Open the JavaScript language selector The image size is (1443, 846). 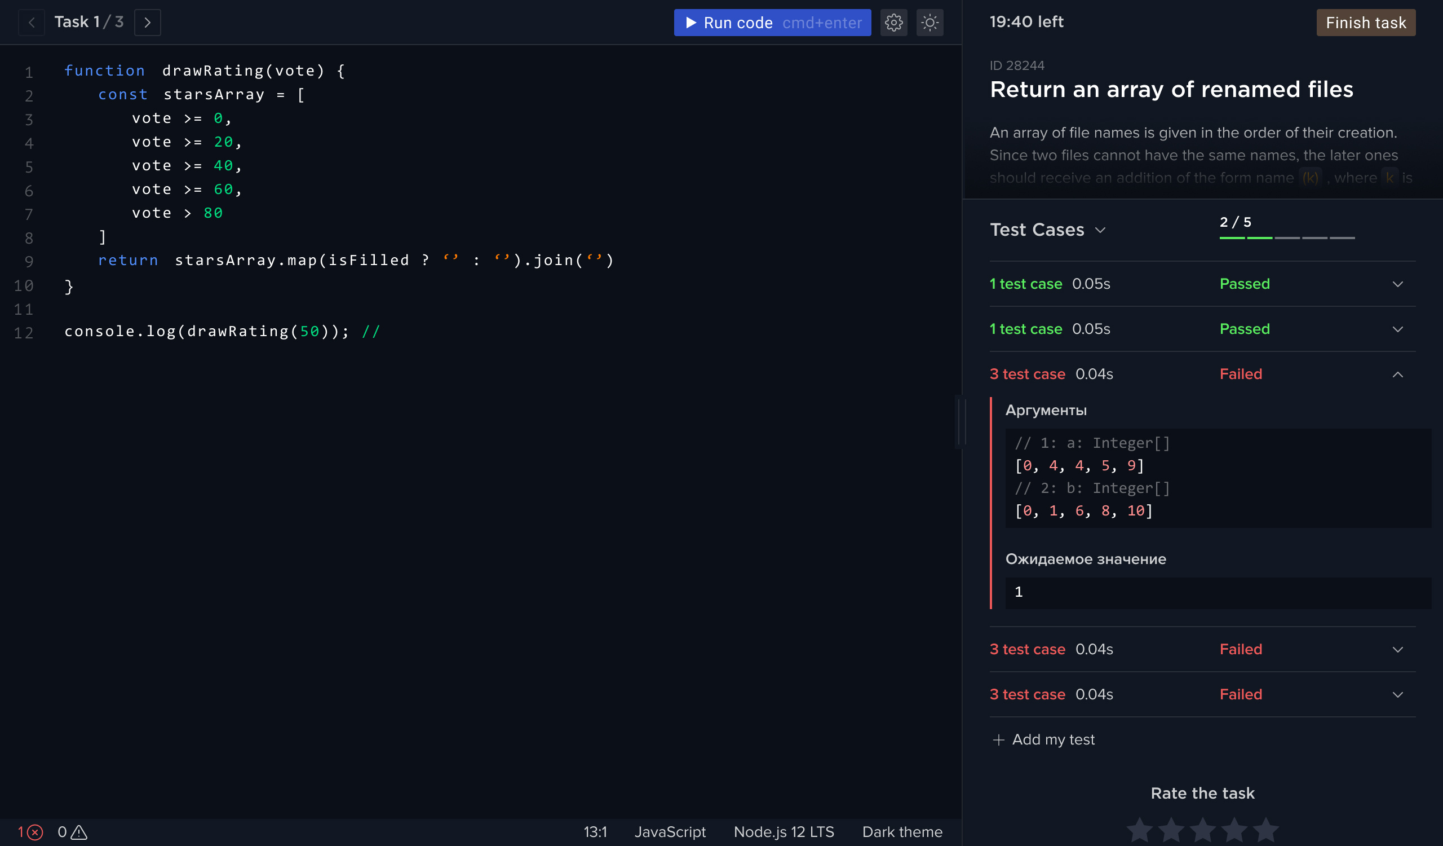[671, 832]
